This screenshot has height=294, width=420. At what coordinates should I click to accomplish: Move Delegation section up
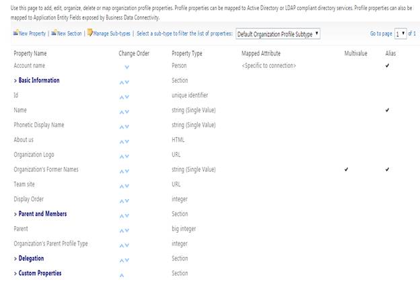(x=122, y=259)
